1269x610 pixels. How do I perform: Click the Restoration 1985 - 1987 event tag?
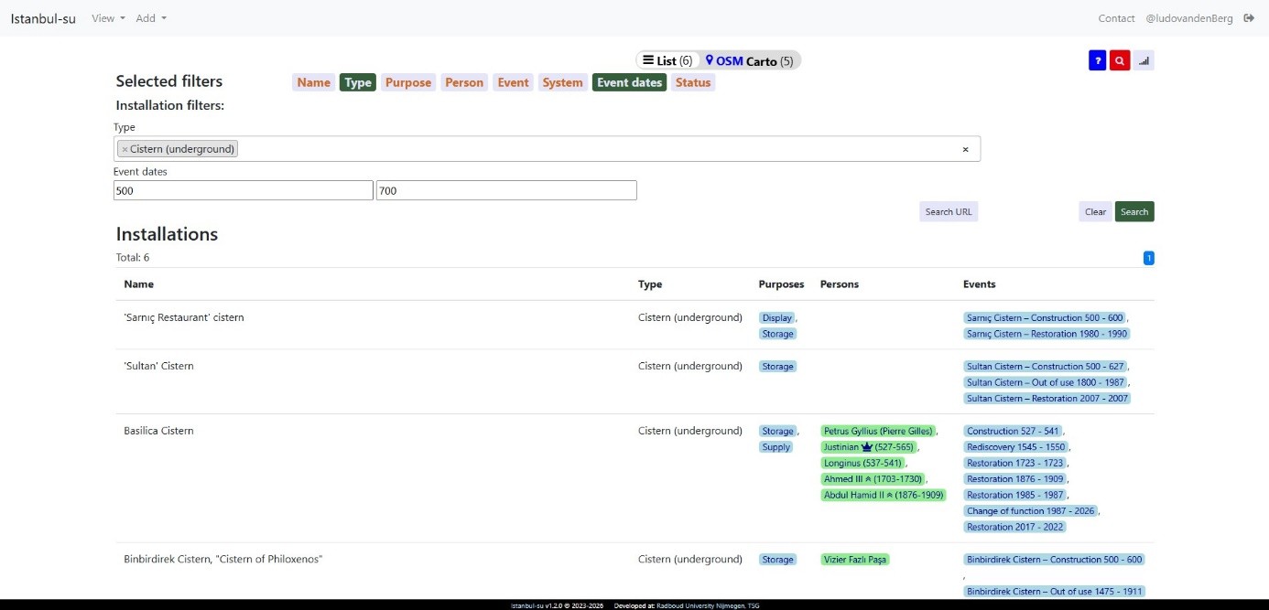point(1014,495)
